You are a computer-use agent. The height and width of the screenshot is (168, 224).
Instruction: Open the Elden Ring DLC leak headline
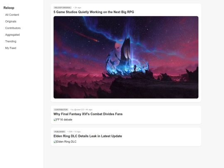click(x=88, y=136)
